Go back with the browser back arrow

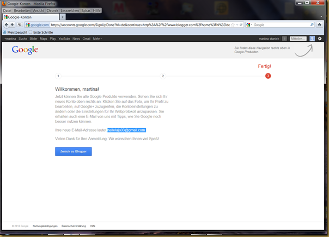(x=7, y=24)
